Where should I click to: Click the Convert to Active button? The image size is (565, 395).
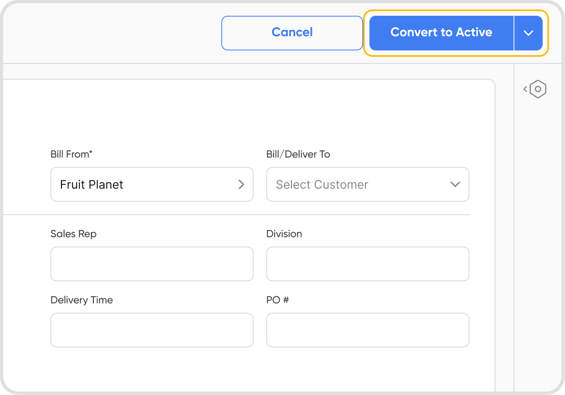pos(441,33)
